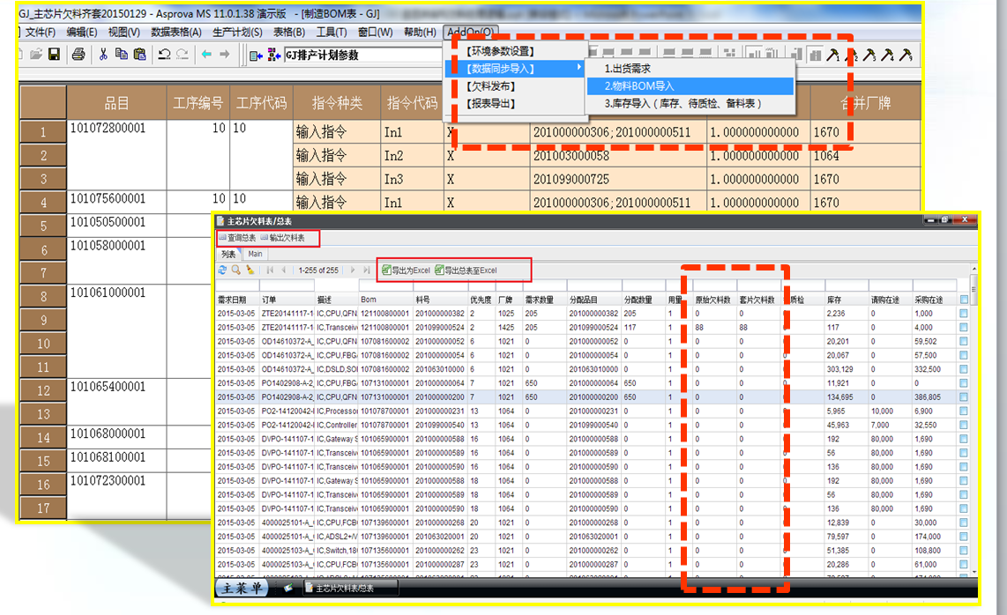Image resolution: width=1007 pixels, height=615 pixels.
Task: Click the 导出为Excel button
Action: [406, 270]
